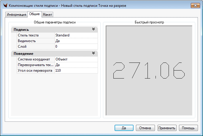Open the Макет tab
This screenshot has height=136, width=203.
(x=47, y=15)
